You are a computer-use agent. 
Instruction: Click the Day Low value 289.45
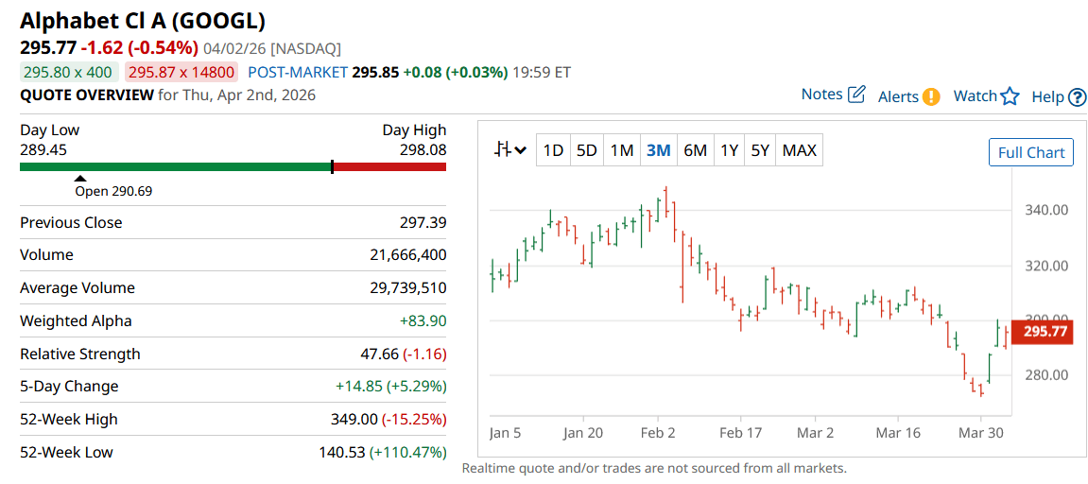(43, 150)
